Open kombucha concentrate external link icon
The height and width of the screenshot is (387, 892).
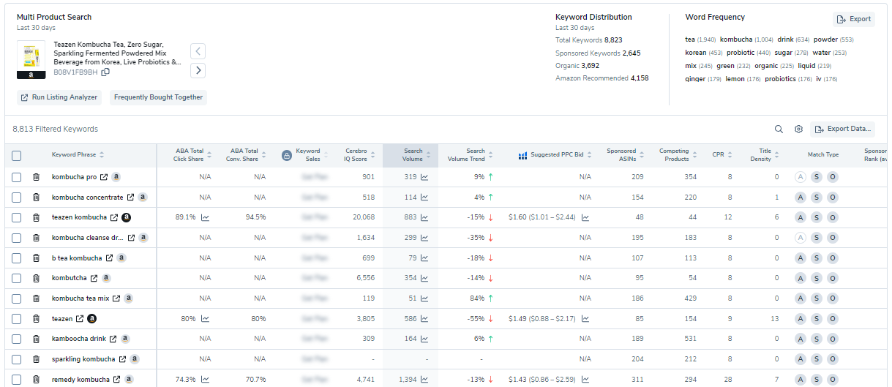[131, 198]
